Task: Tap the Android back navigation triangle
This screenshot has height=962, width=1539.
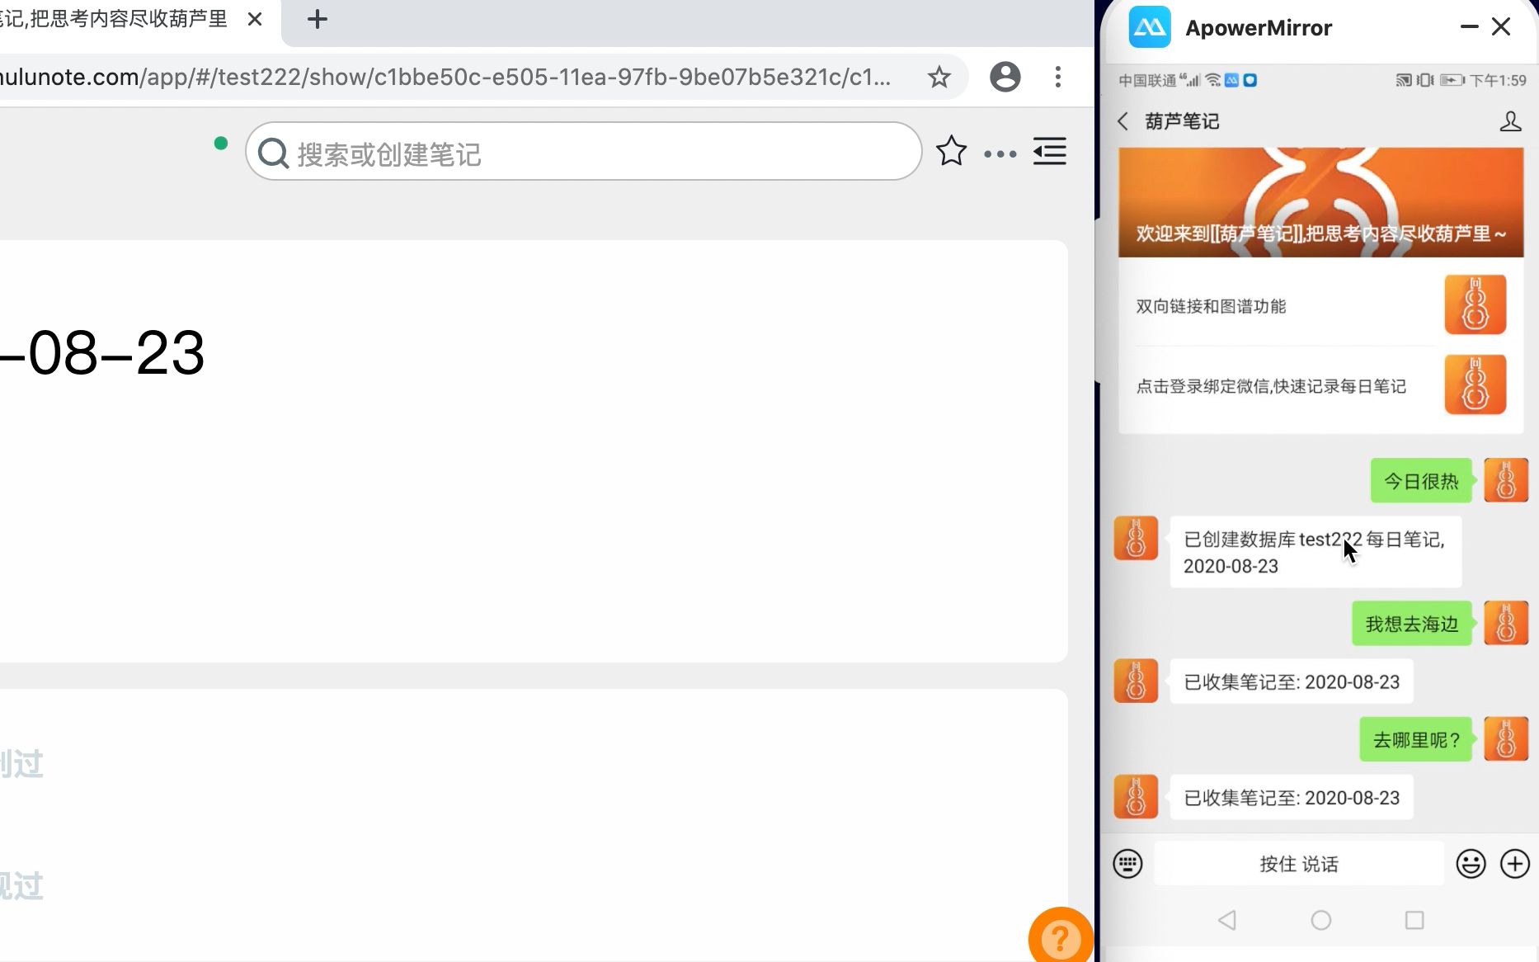Action: coord(1227,920)
